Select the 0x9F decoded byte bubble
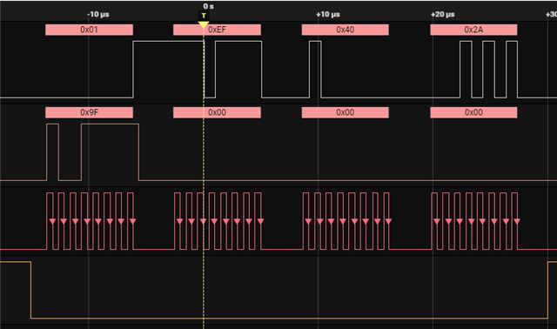557x329 pixels. [89, 112]
